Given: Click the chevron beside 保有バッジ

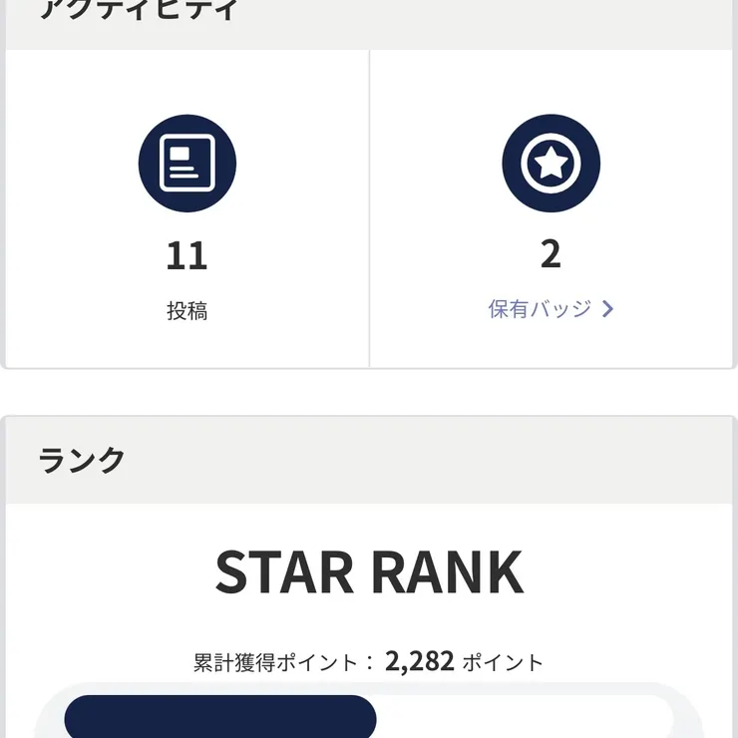Looking at the screenshot, I should [x=608, y=309].
